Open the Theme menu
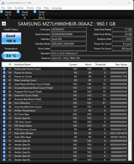 (30, 8)
